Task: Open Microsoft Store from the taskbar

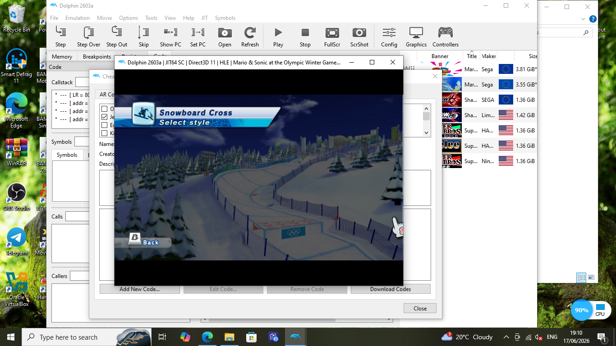Action: point(251,337)
